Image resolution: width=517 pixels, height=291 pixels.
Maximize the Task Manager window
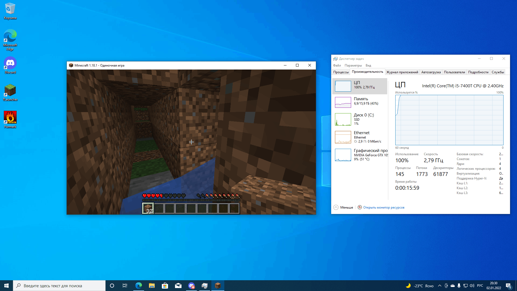tap(491, 58)
